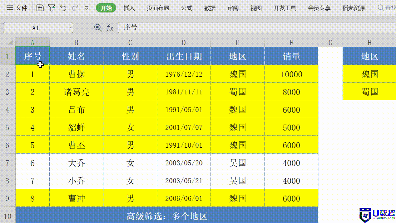Viewport: 396px width, 223px height.
Task: Select column C header
Action: pos(130,42)
